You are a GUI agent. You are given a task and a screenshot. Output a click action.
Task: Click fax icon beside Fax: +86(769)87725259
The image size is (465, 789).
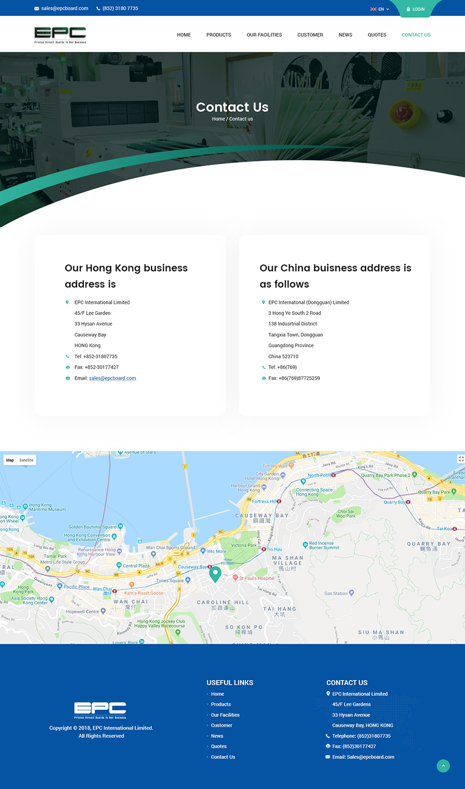(264, 378)
